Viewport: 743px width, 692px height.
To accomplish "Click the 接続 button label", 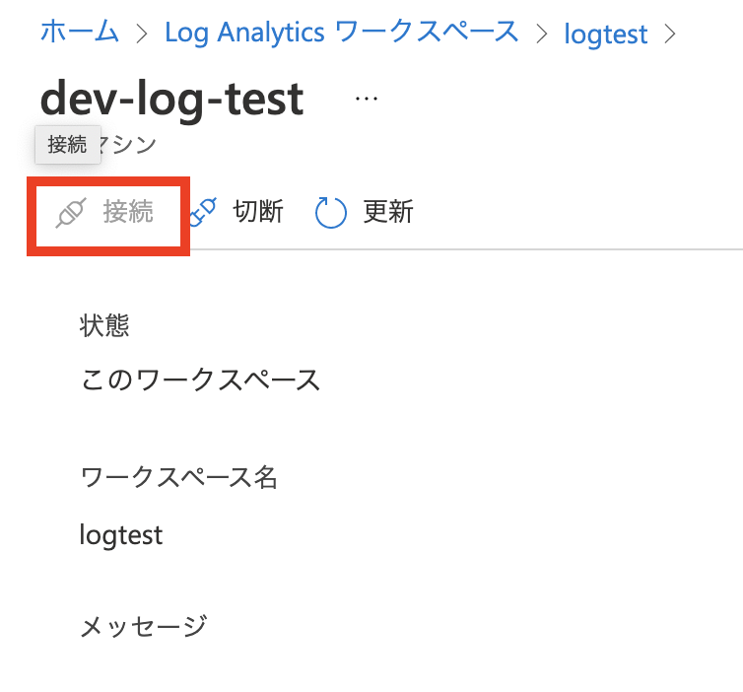I will [128, 211].
